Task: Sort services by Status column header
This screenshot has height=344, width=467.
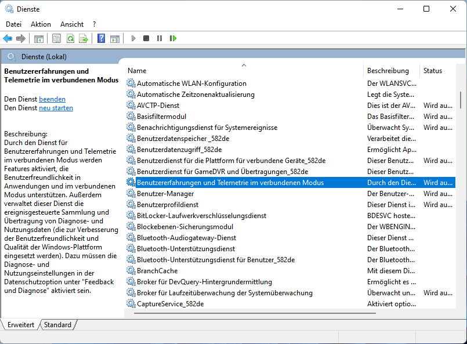Action: pos(433,71)
